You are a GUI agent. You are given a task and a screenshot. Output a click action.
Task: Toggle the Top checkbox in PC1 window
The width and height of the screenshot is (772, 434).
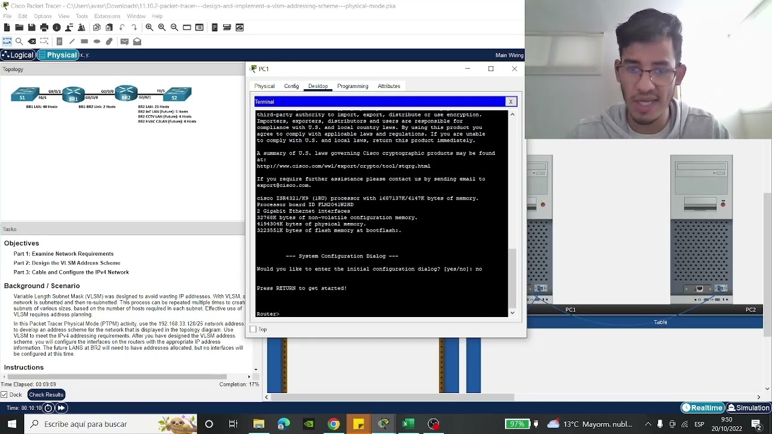coord(253,329)
